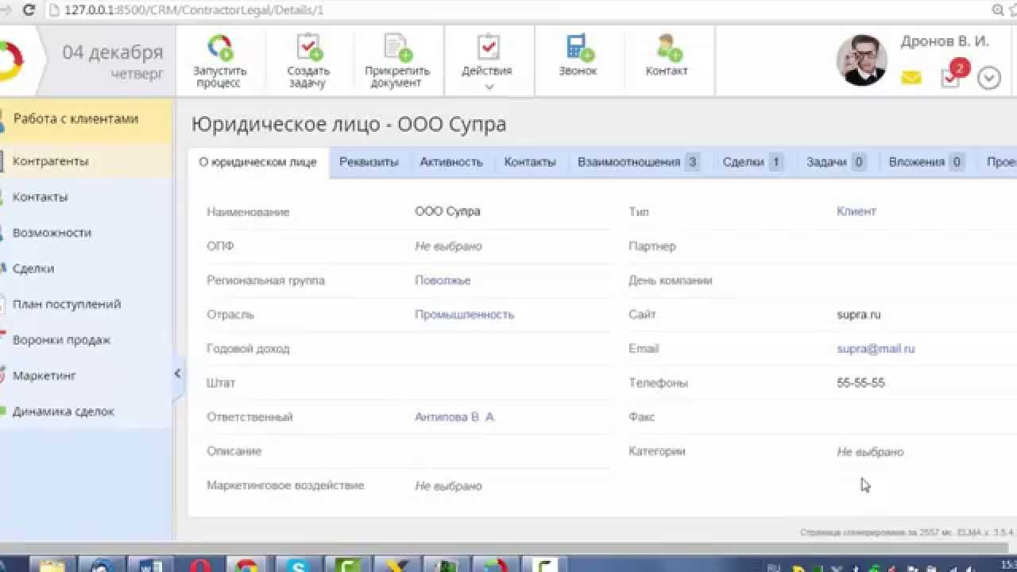
Task: Click the Контакт add contact icon
Action: coord(669,47)
